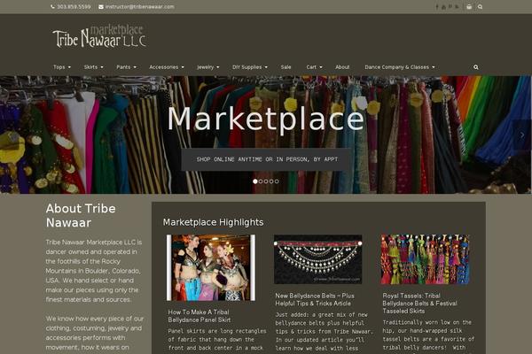Click the large Marketplace slide title
532x354 pixels.
point(266,119)
